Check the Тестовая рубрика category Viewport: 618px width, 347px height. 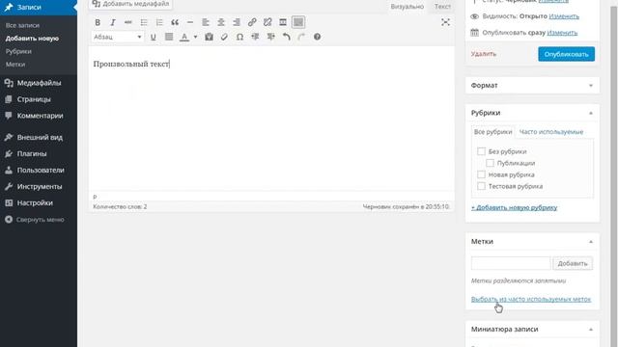click(481, 186)
